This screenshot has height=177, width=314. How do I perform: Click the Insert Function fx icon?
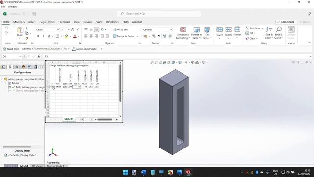point(39,56)
